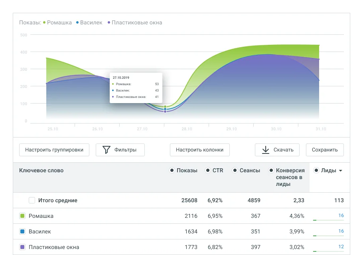363x255 pixels.
Task: Click blue Василек legend dot above chart
Action: [x=77, y=23]
